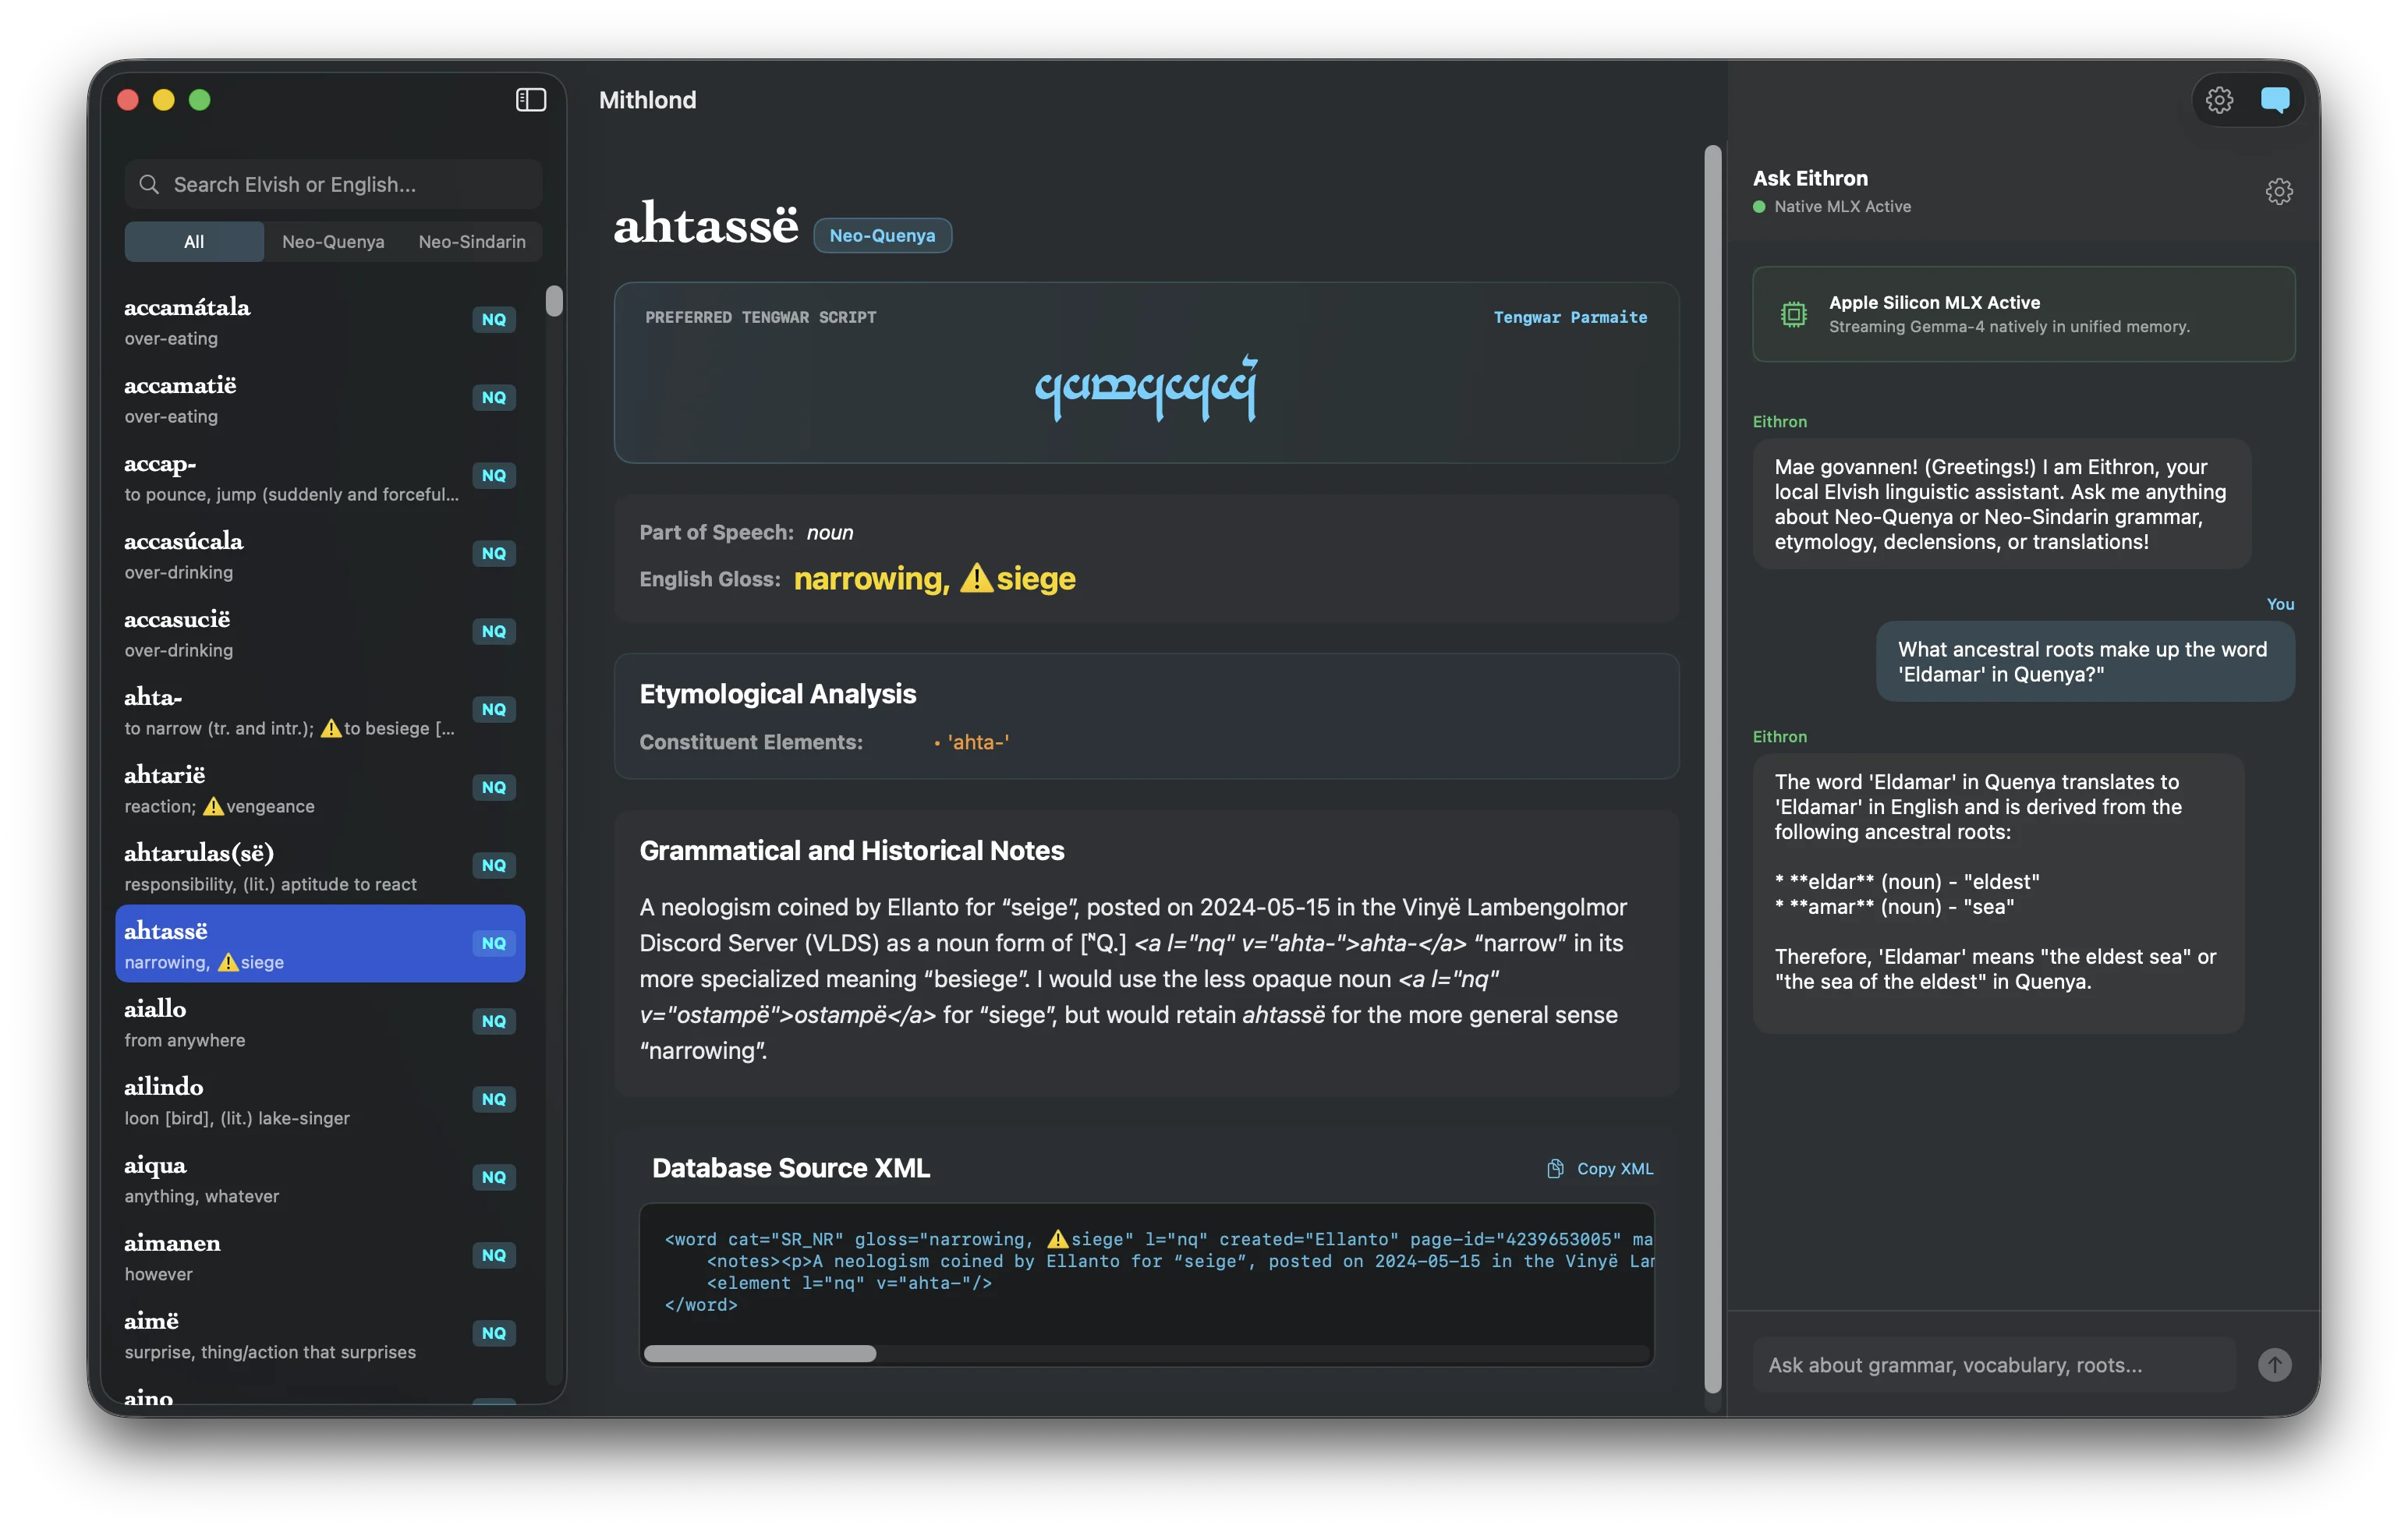Image resolution: width=2408 pixels, height=1533 pixels.
Task: Click the green Native MLX Active status dot
Action: [1759, 207]
